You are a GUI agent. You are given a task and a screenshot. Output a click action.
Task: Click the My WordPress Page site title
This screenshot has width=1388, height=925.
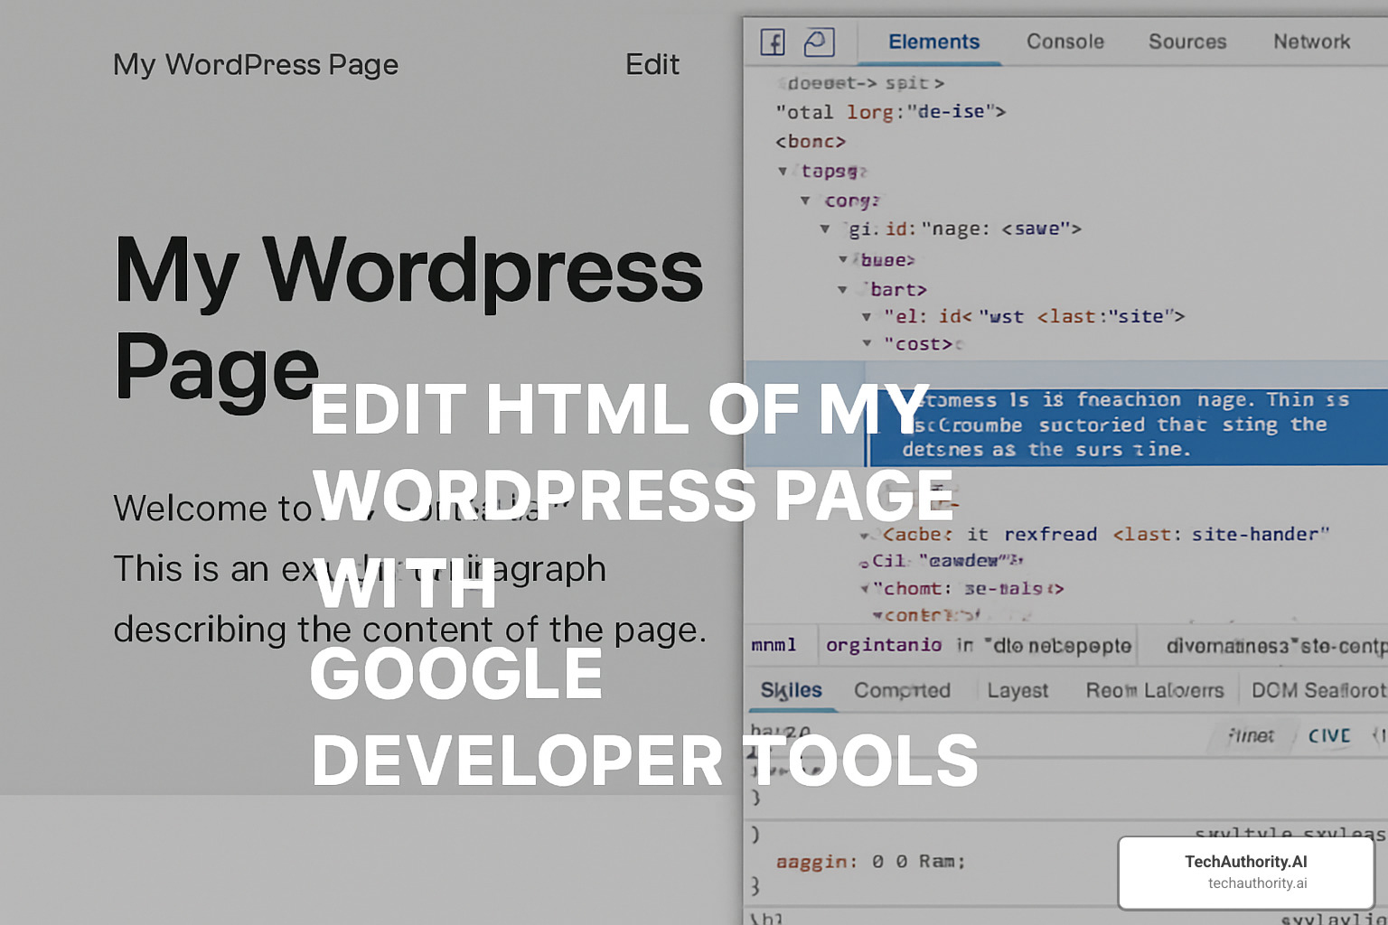pos(256,65)
